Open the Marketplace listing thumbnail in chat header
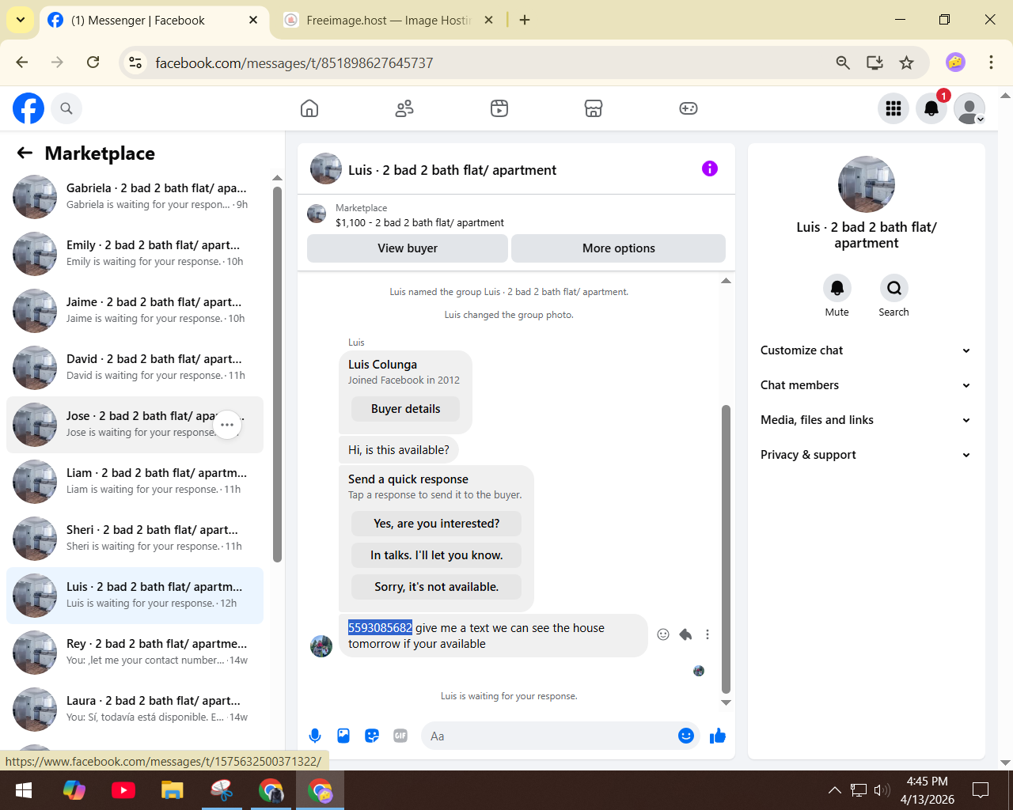Screen dimensions: 1013x810 [x=317, y=214]
